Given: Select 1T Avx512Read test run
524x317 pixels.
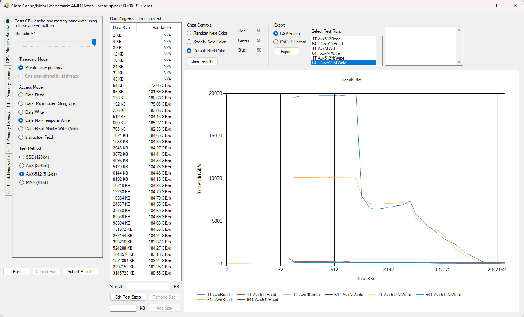Looking at the screenshot, I should pos(344,39).
